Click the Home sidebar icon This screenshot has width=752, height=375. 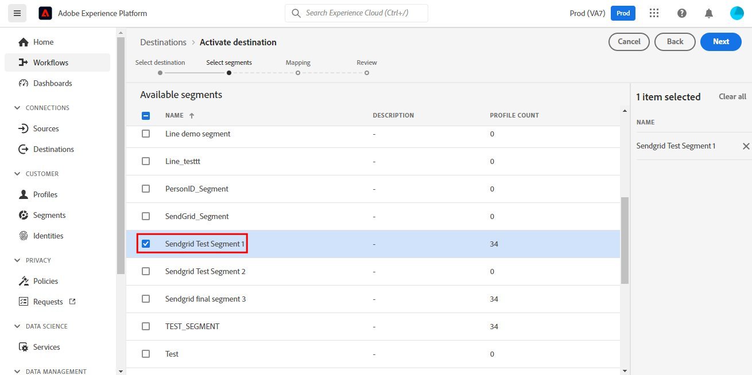pos(24,42)
